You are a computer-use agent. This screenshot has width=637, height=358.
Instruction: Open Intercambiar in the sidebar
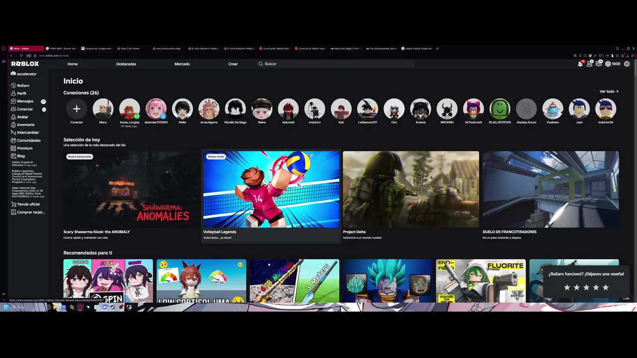[25, 133]
